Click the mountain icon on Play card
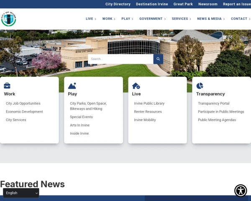The width and height of the screenshot is (251, 201). 72,86
